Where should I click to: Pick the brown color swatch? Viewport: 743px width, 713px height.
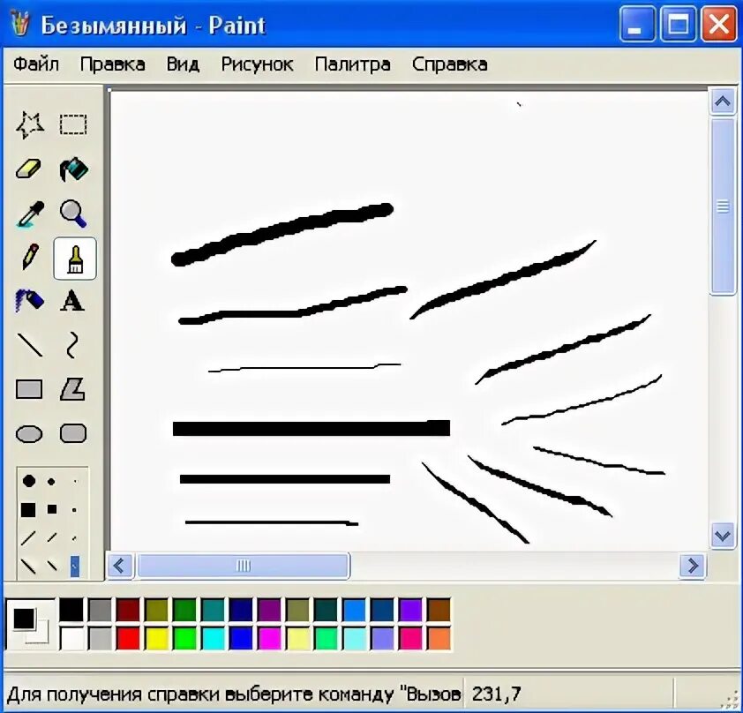pos(439,610)
